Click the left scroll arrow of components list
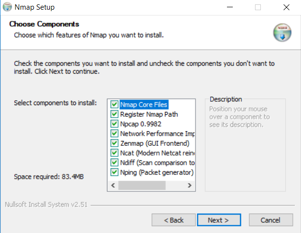Viewport: 301px width, 233px height. click(x=113, y=186)
